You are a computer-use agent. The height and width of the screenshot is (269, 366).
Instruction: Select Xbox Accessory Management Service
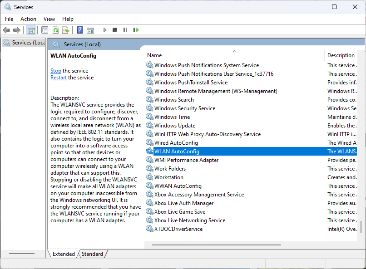pyautogui.click(x=199, y=195)
